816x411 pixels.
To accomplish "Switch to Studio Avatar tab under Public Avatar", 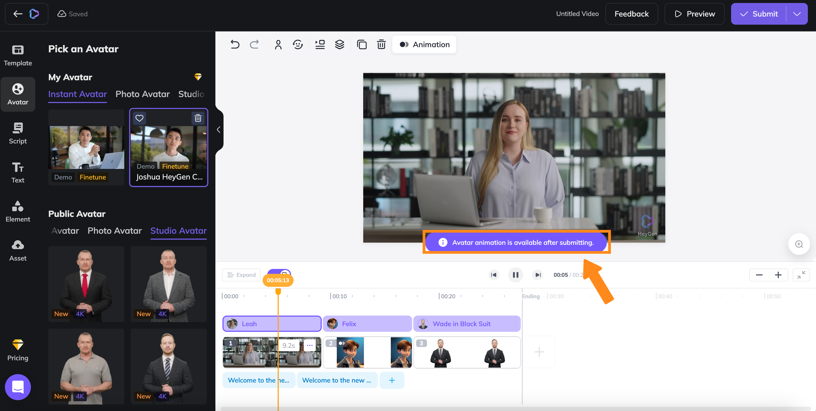I will pyautogui.click(x=178, y=231).
